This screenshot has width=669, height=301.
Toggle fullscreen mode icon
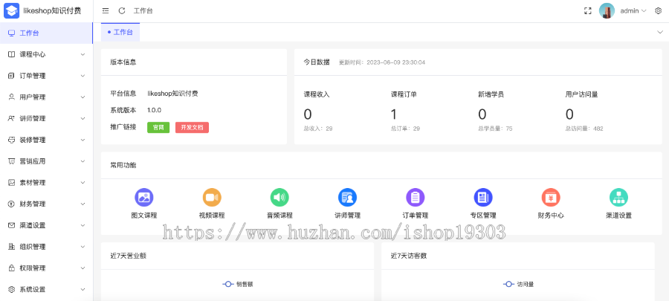coord(587,10)
